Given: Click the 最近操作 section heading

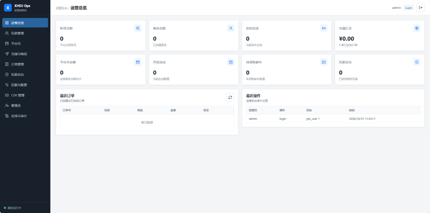Looking at the screenshot, I should (x=253, y=96).
